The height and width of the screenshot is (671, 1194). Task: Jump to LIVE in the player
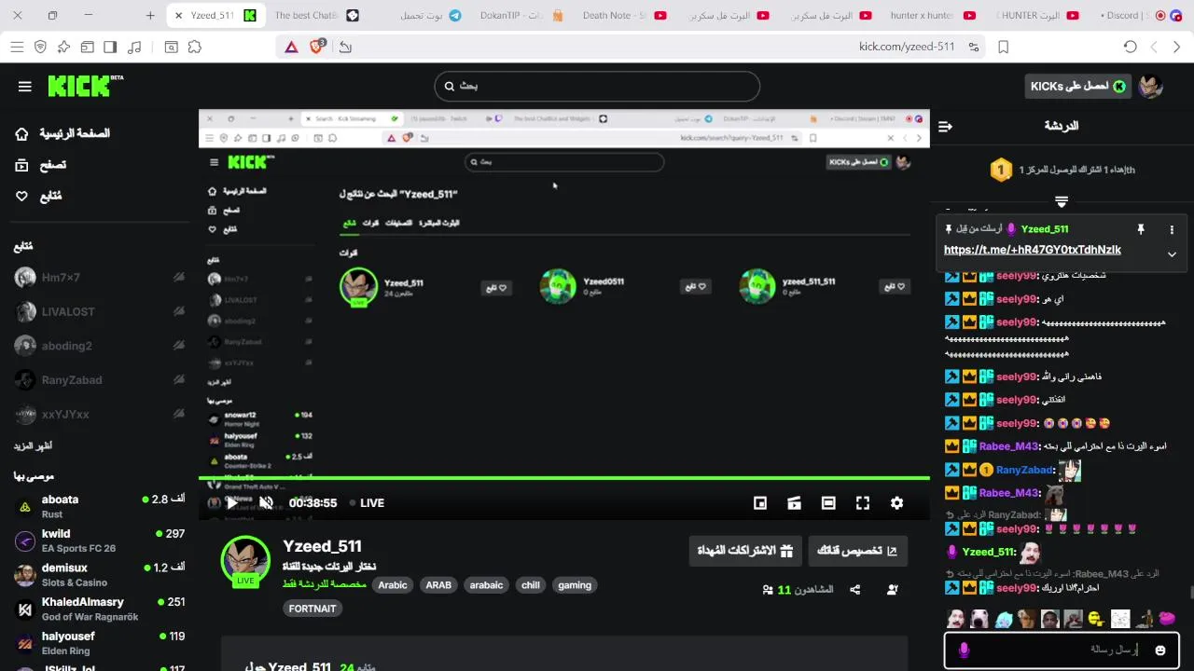[367, 503]
